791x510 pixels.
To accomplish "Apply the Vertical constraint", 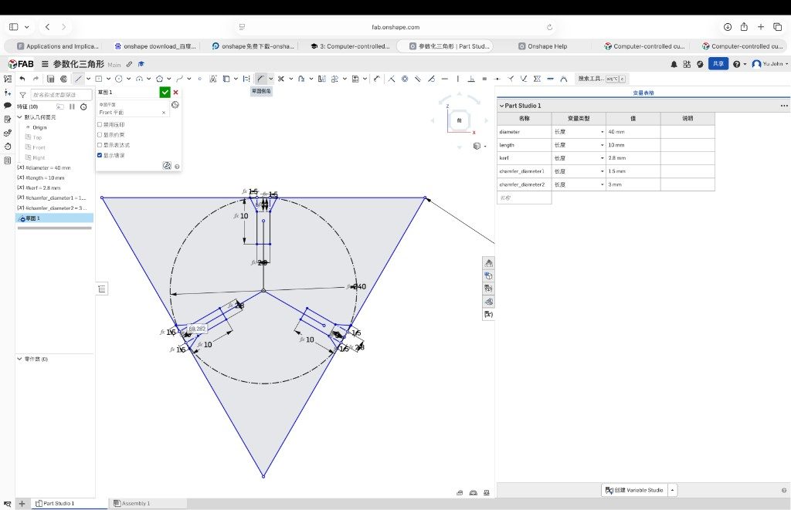I will (458, 79).
